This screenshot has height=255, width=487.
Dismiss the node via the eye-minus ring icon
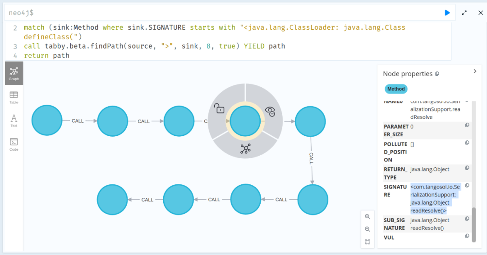[x=270, y=111]
